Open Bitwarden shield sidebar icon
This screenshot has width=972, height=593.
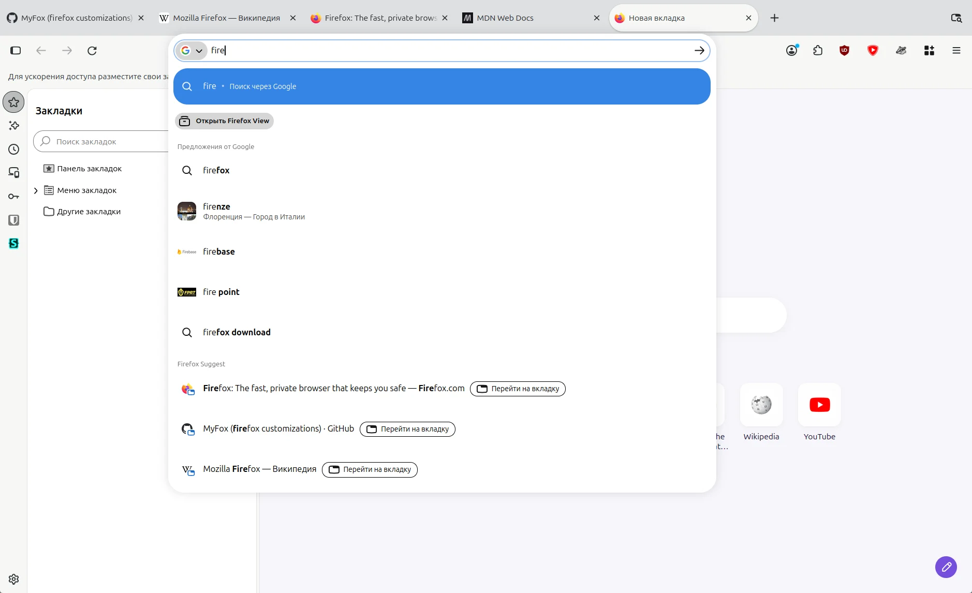(14, 220)
